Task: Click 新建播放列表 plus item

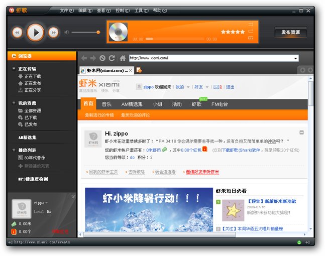Action: pos(34,166)
